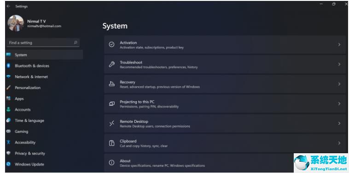Click the Remote Desktop arrows icon
349x173 pixels.
click(111, 123)
